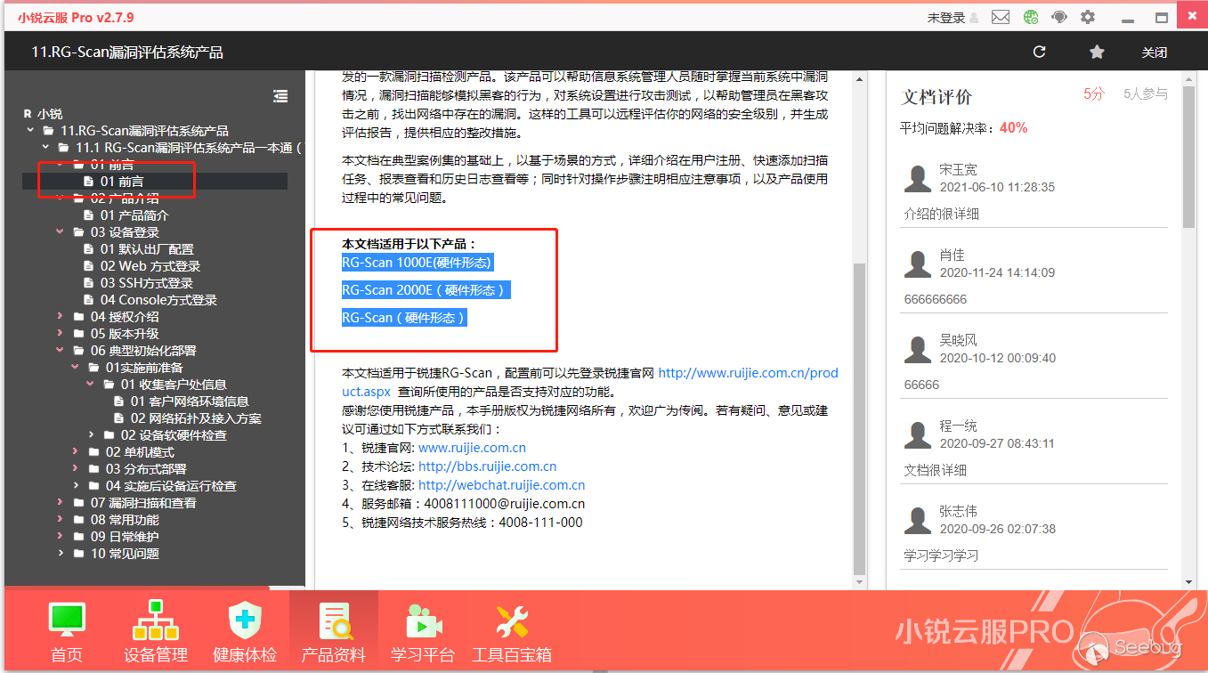
Task: Favorite this document with the star icon
Action: (1097, 53)
